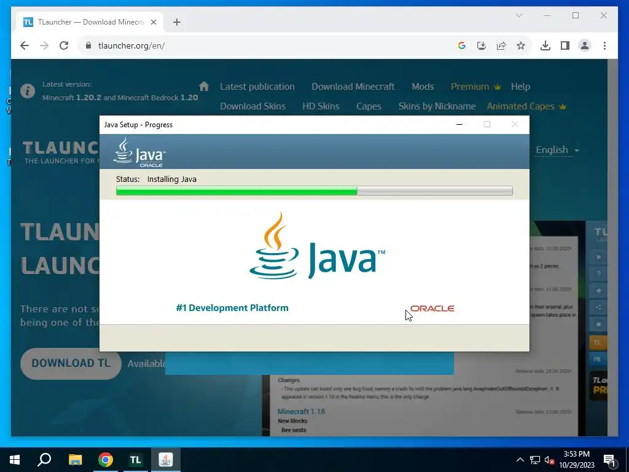Open network status tray icon

point(535,460)
